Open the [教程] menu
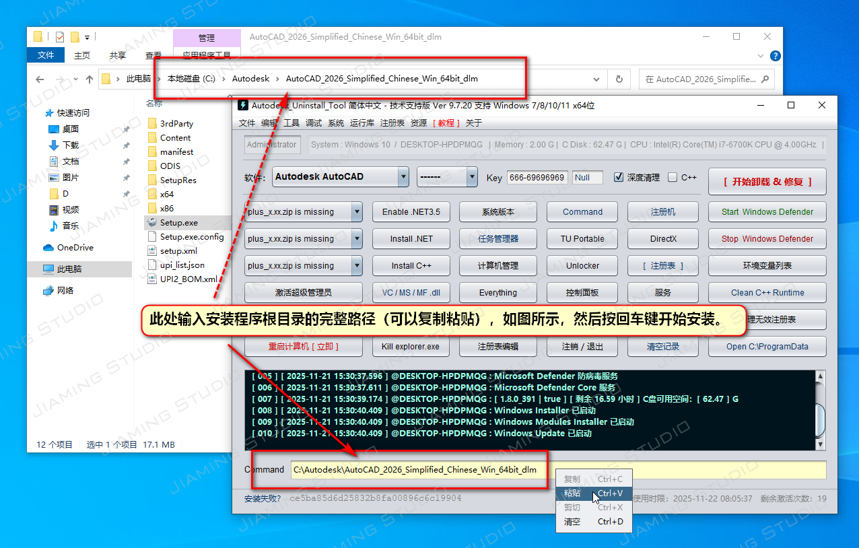This screenshot has width=859, height=548. (x=446, y=123)
